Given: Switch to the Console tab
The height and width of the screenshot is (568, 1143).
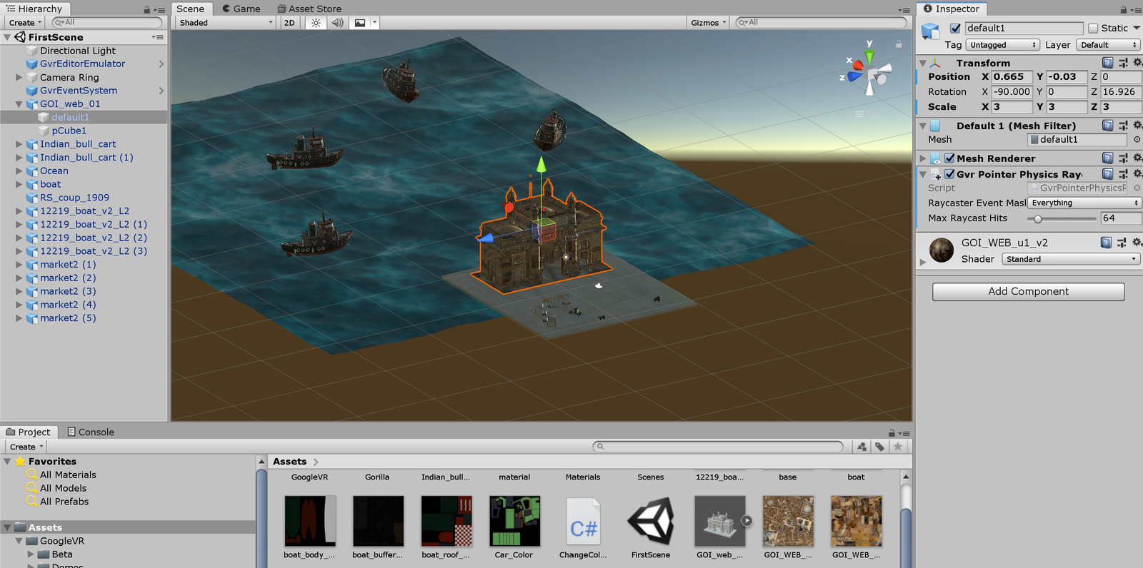Looking at the screenshot, I should point(91,432).
